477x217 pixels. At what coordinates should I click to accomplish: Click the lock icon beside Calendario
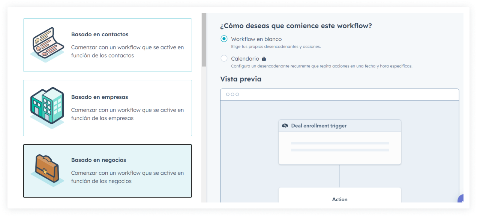click(x=264, y=59)
